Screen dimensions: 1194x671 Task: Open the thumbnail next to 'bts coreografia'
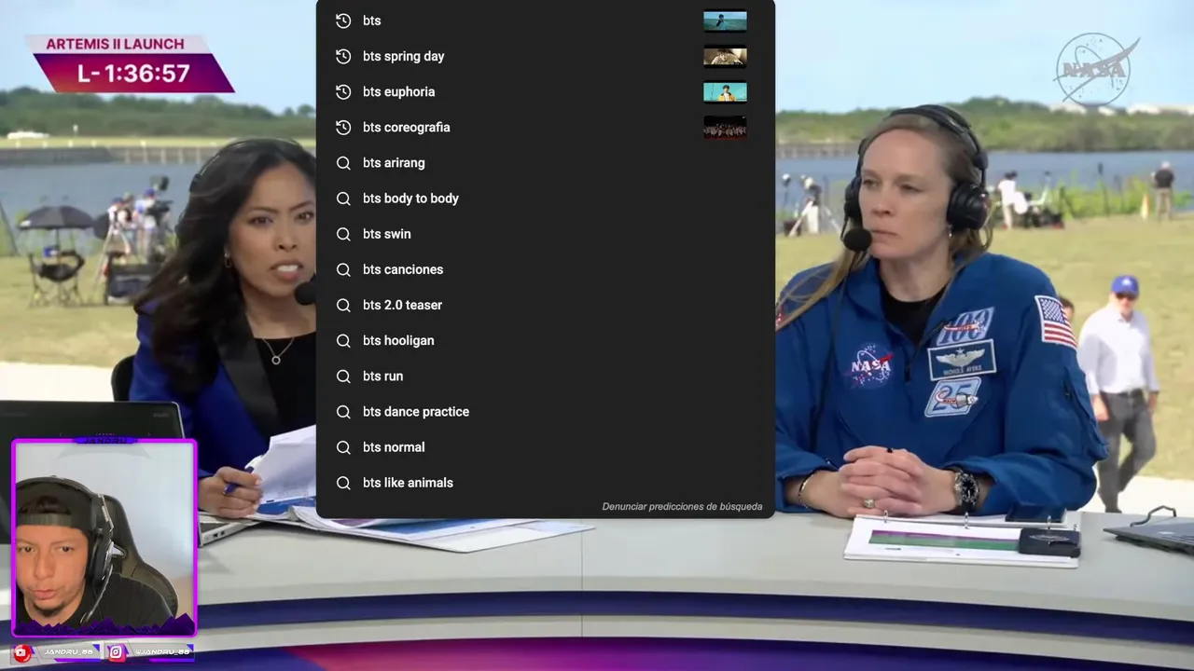point(725,127)
